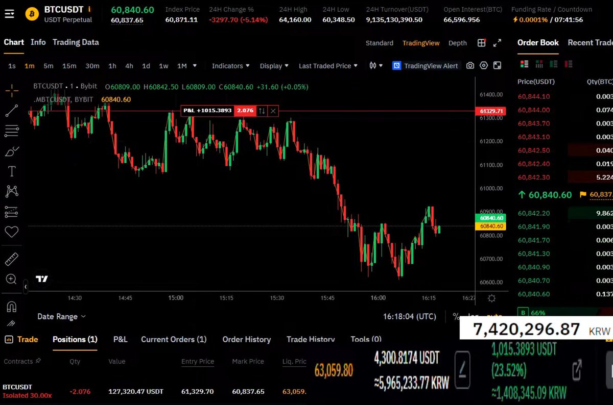Select the 1w timeframe

pyautogui.click(x=163, y=66)
